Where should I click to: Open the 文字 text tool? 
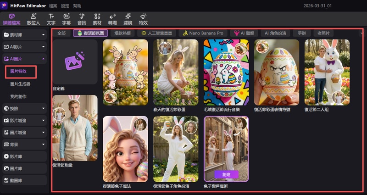pos(51,19)
